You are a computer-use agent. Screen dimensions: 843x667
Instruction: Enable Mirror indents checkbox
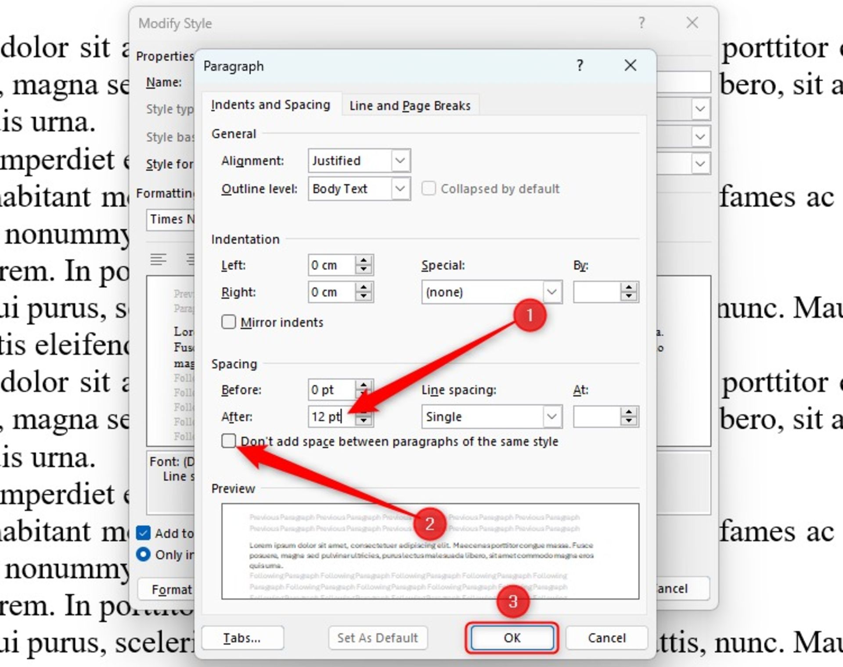point(229,322)
